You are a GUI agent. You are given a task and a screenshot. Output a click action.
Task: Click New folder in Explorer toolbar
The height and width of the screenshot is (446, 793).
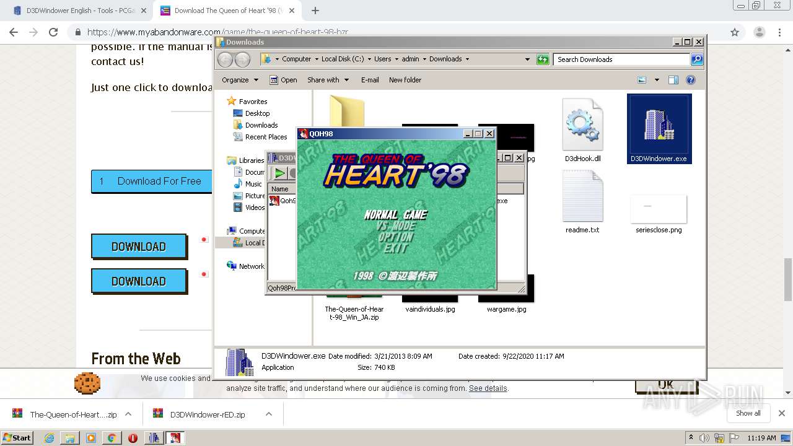pos(405,80)
